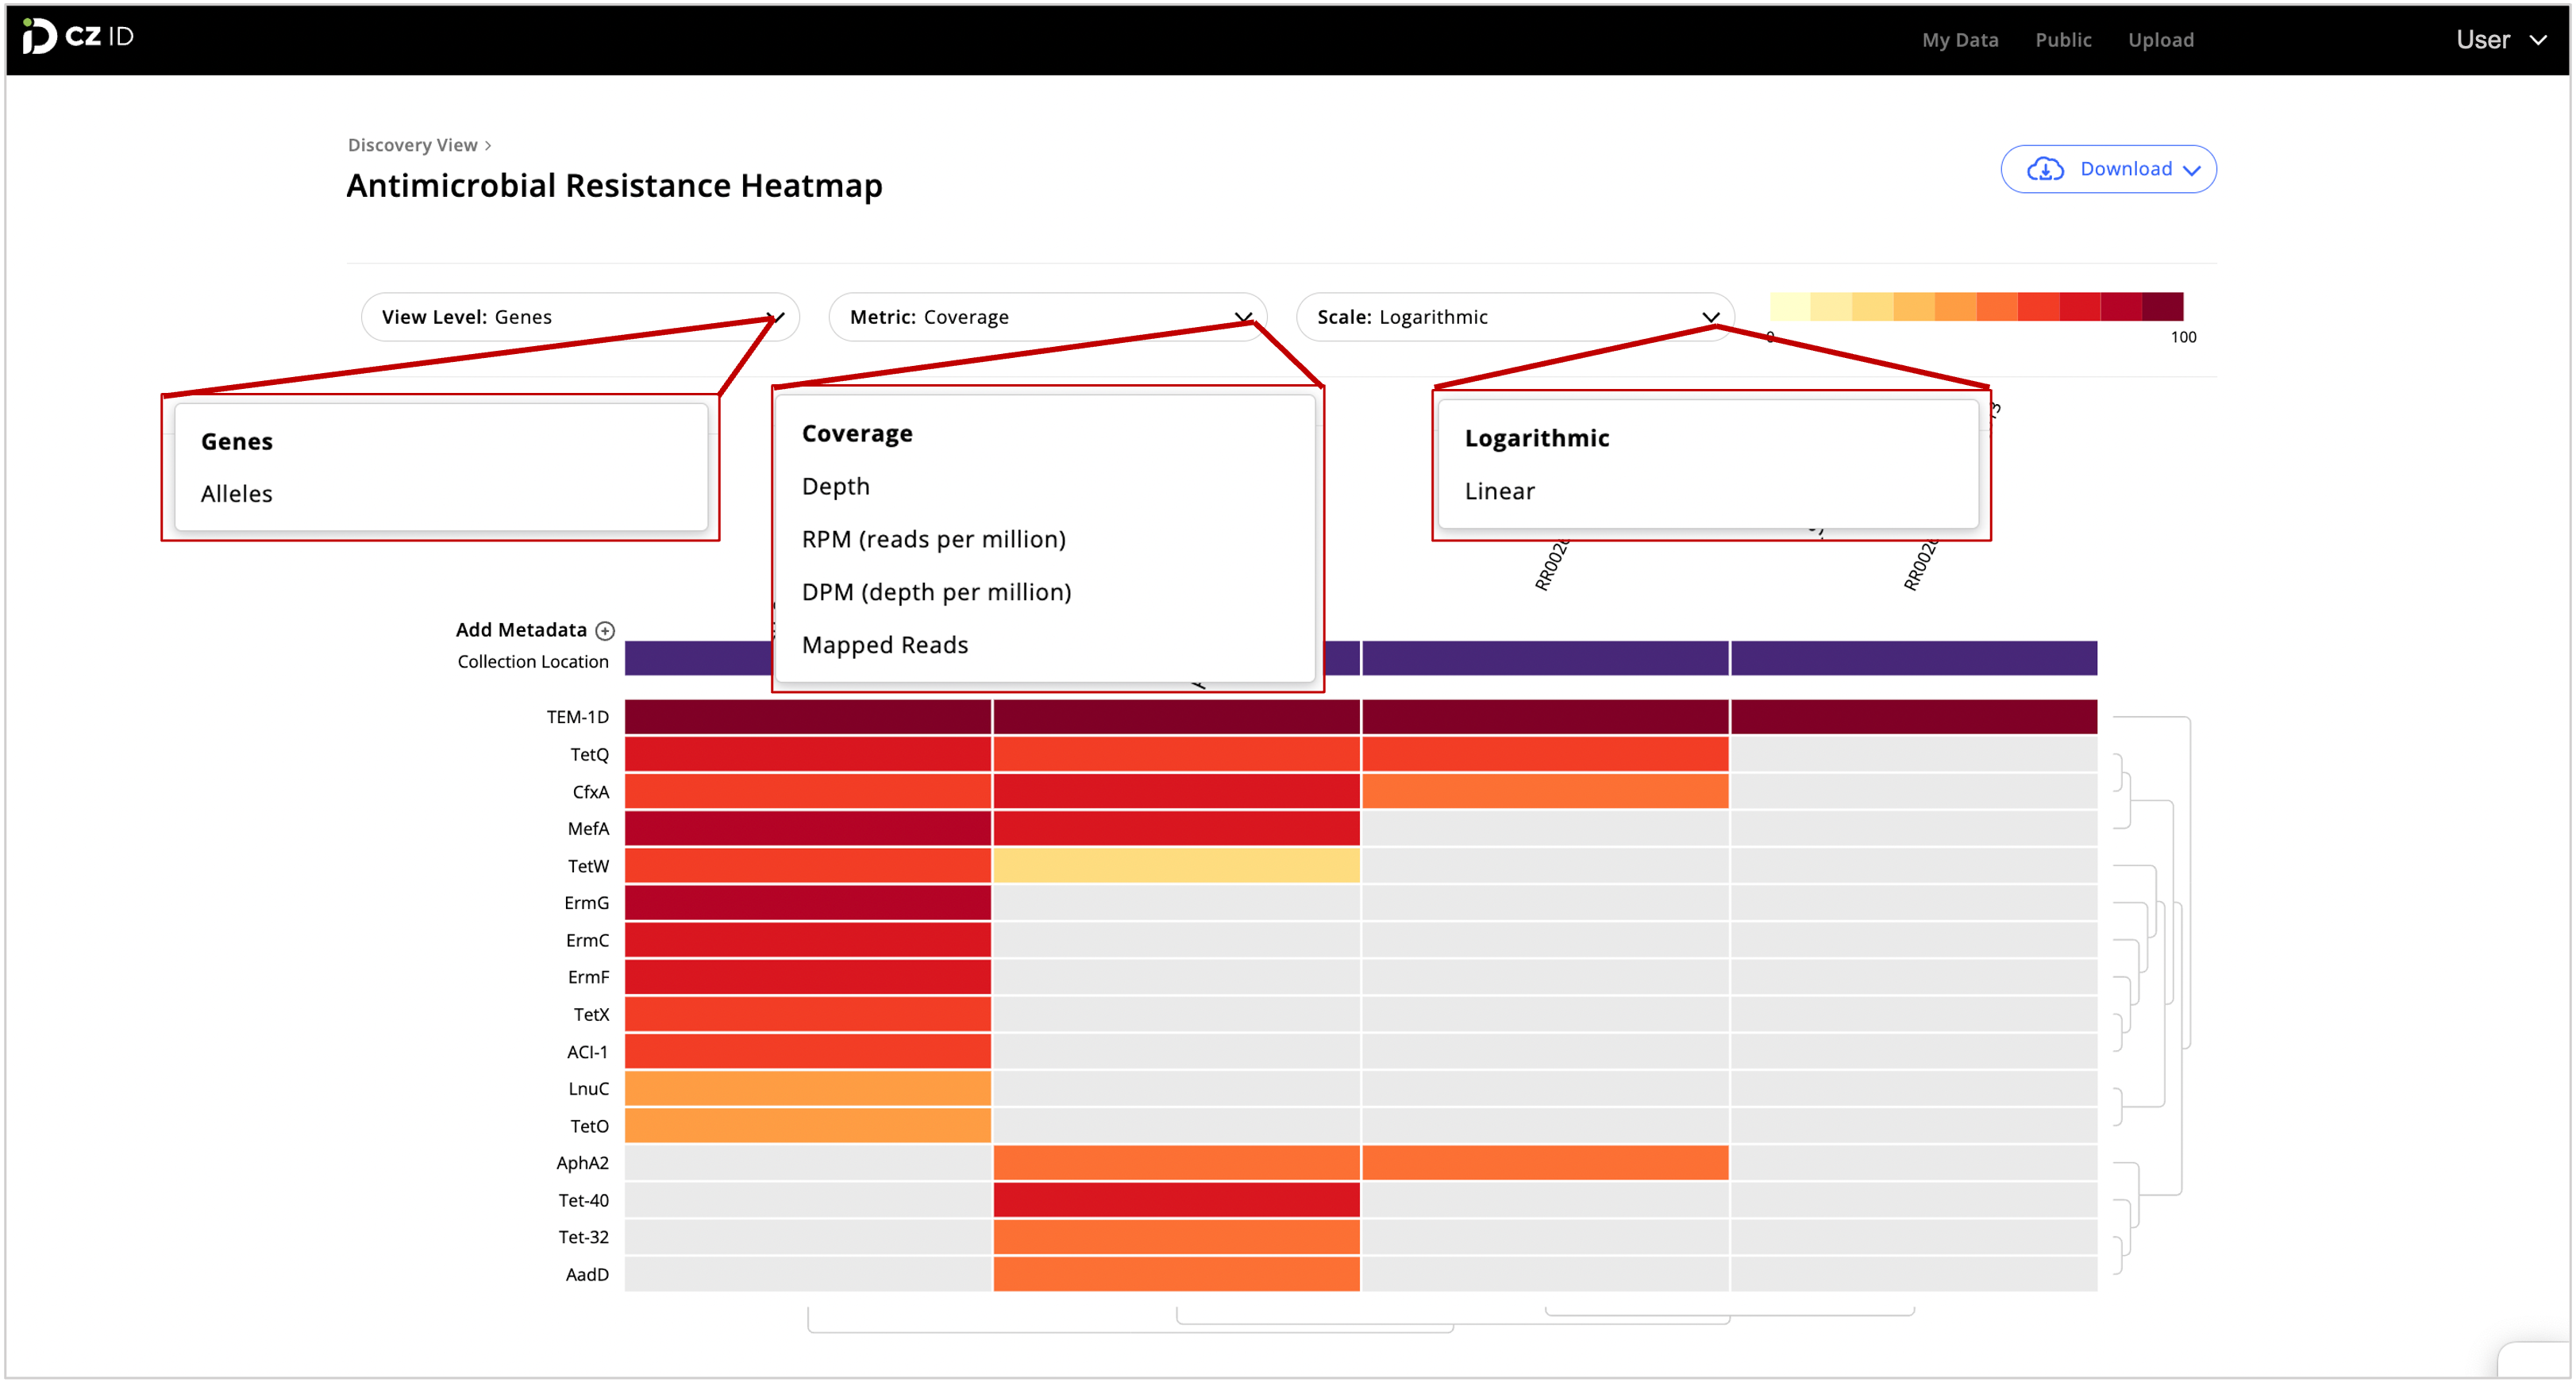Click the LnuC gene label
Viewport: 2576px width, 1382px height.
(x=588, y=1089)
